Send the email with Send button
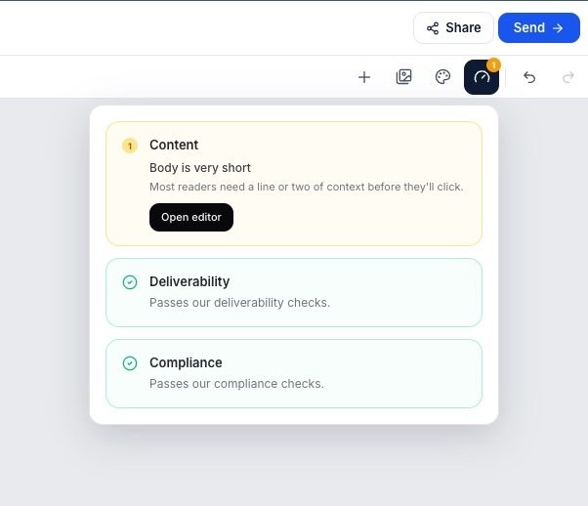The height and width of the screenshot is (506, 588). tap(539, 27)
